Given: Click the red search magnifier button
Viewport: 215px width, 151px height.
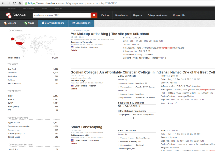Looking at the screenshot, I should pos(94,15).
